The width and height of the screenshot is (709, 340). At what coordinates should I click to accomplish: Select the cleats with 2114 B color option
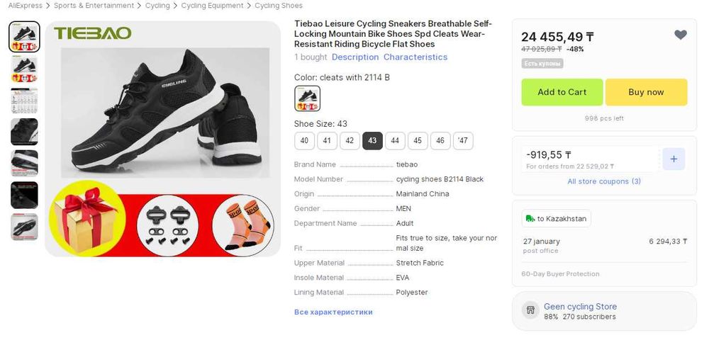(307, 98)
